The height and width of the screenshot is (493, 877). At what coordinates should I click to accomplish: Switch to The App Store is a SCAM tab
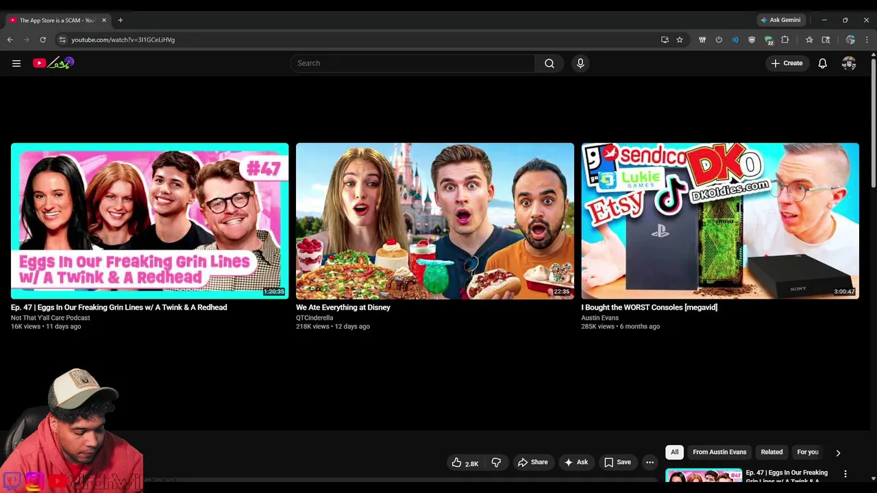(x=58, y=20)
